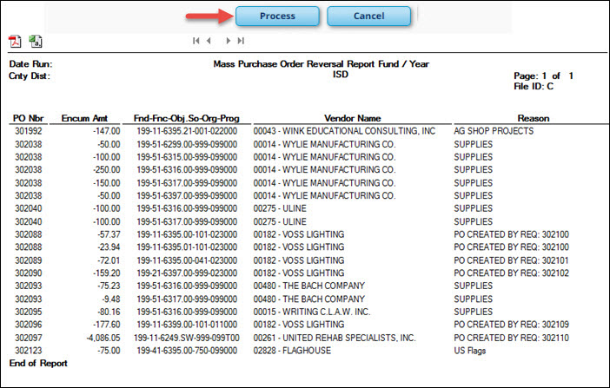Select reason PO CREATED BY REQ: 302101
The image size is (610, 388).
511,260
